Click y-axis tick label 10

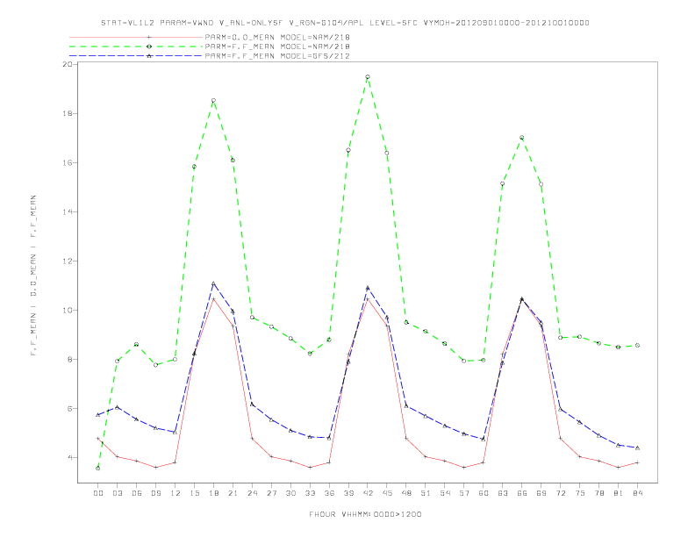point(68,310)
